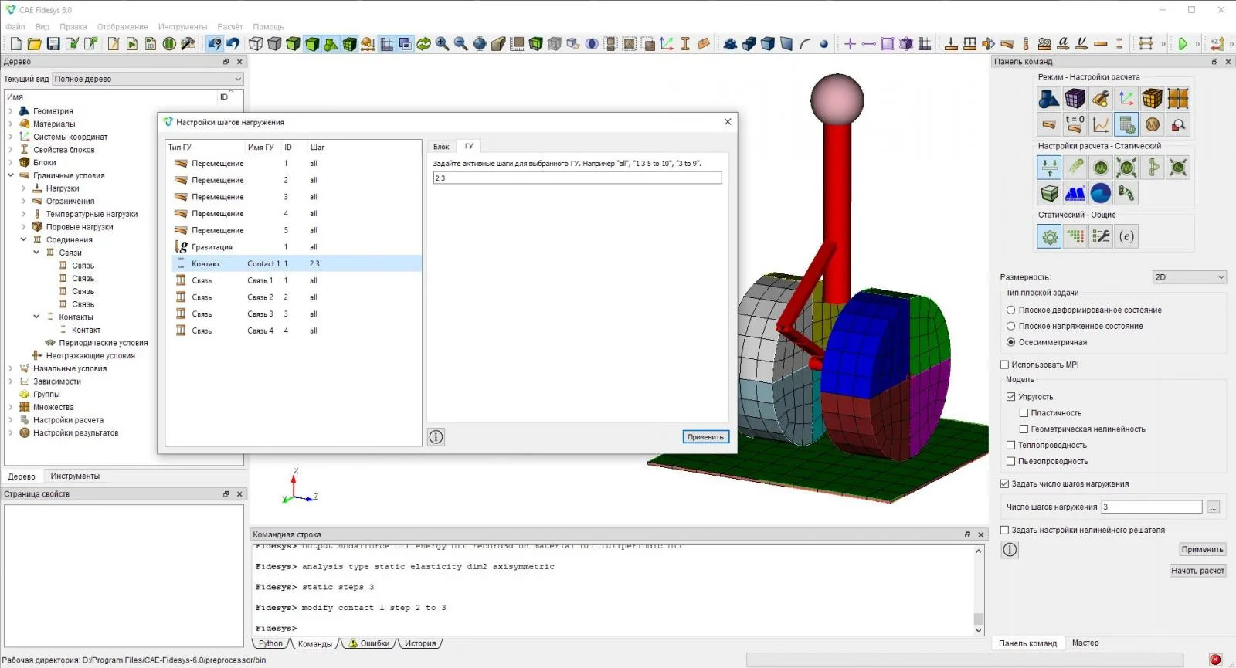Open Geometry mode in command panel

tap(1049, 99)
